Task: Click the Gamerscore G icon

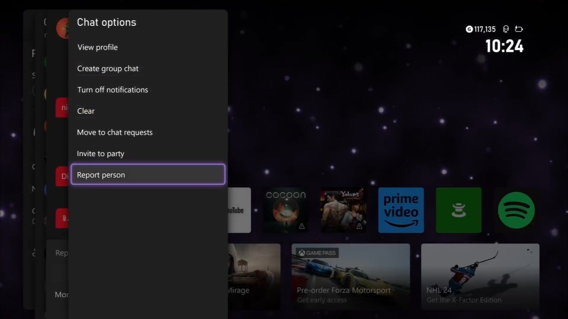Action: point(469,29)
